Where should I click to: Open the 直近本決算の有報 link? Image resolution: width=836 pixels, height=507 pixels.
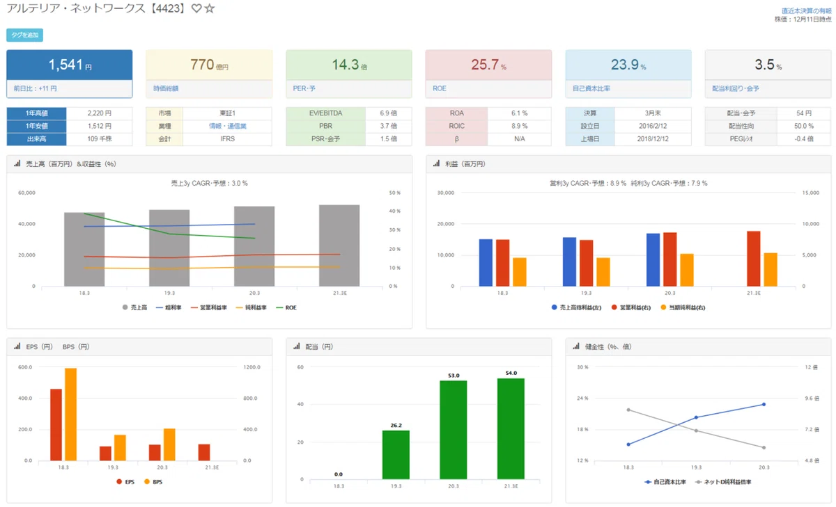tap(806, 11)
